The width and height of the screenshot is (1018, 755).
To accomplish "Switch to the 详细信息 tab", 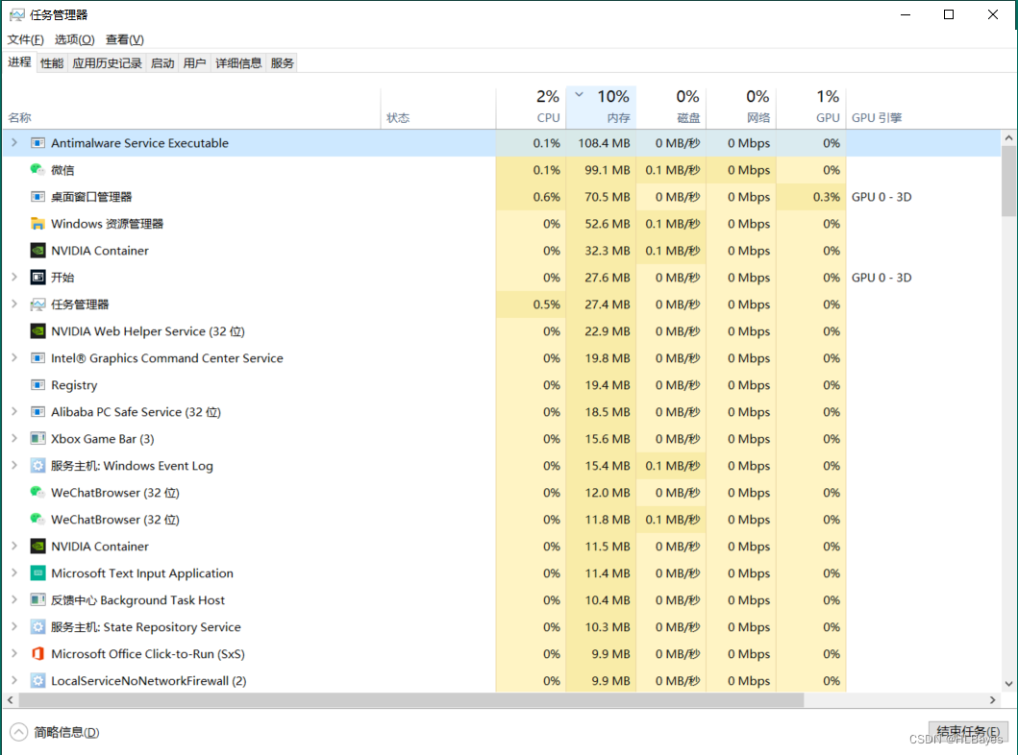I will (x=238, y=63).
